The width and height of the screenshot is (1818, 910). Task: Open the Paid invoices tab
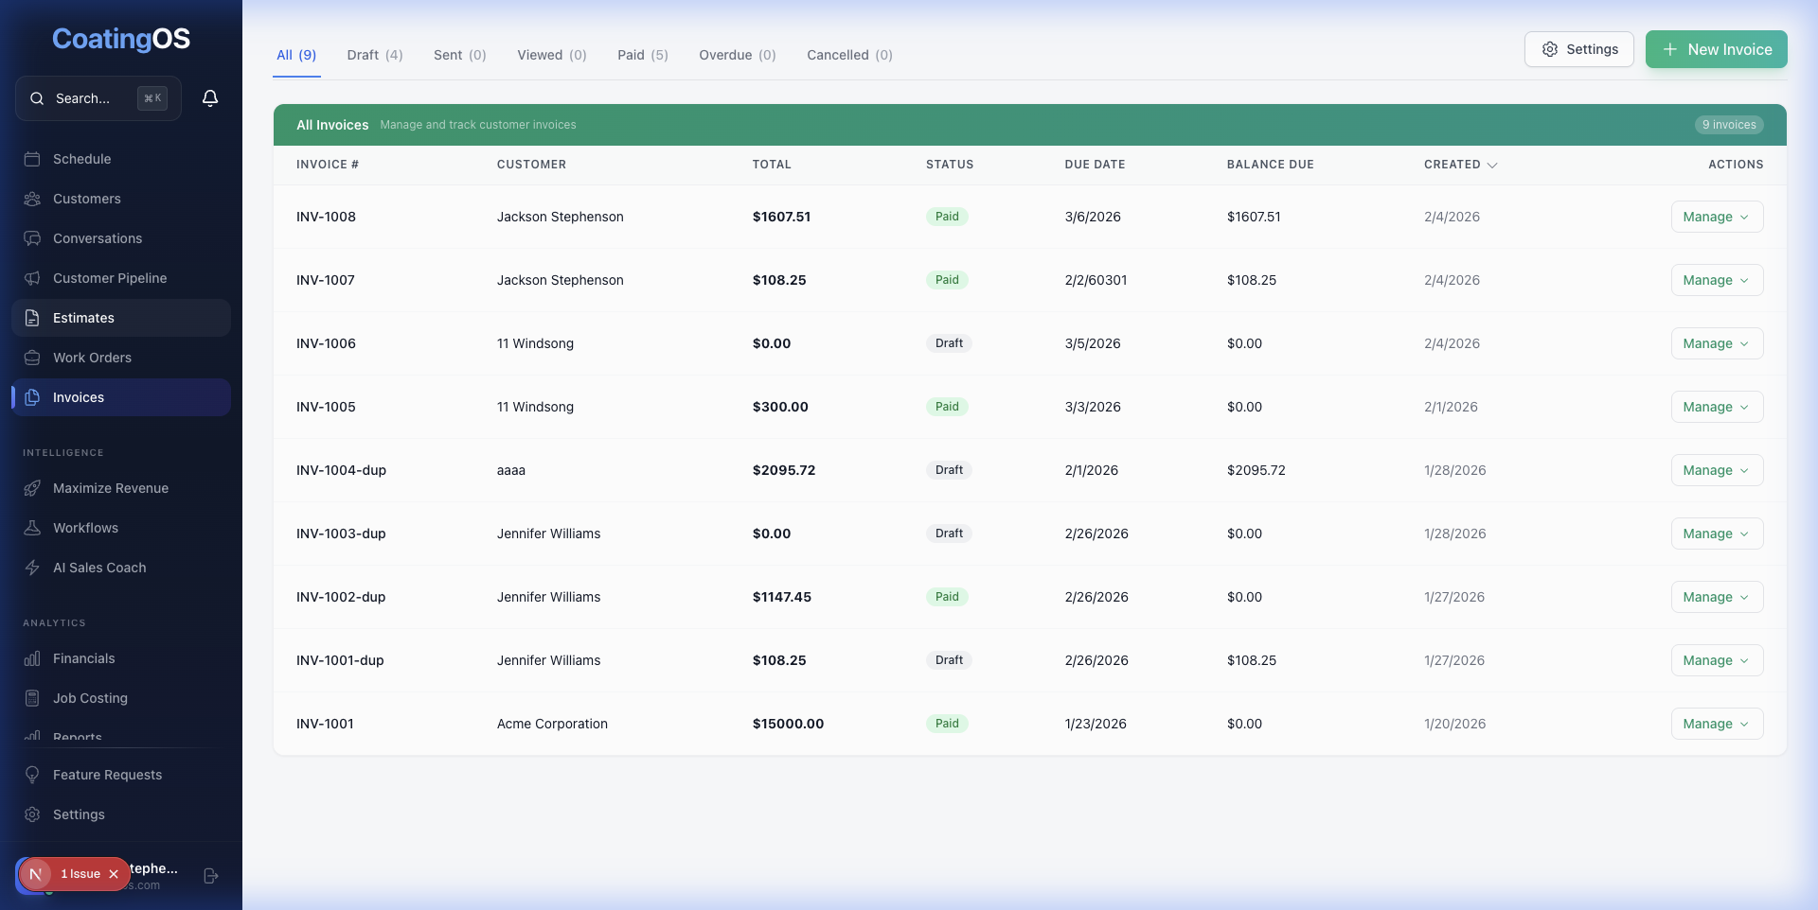[642, 55]
